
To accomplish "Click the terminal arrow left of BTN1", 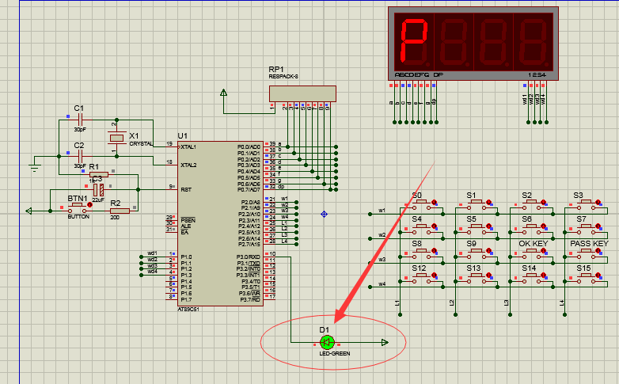I will 28,211.
